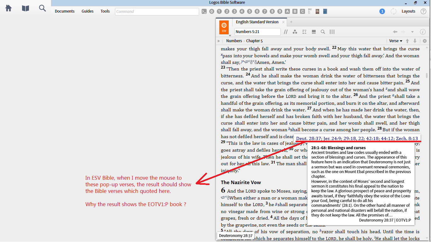Open the Layouts menu
431x242 pixels.
coord(408,11)
